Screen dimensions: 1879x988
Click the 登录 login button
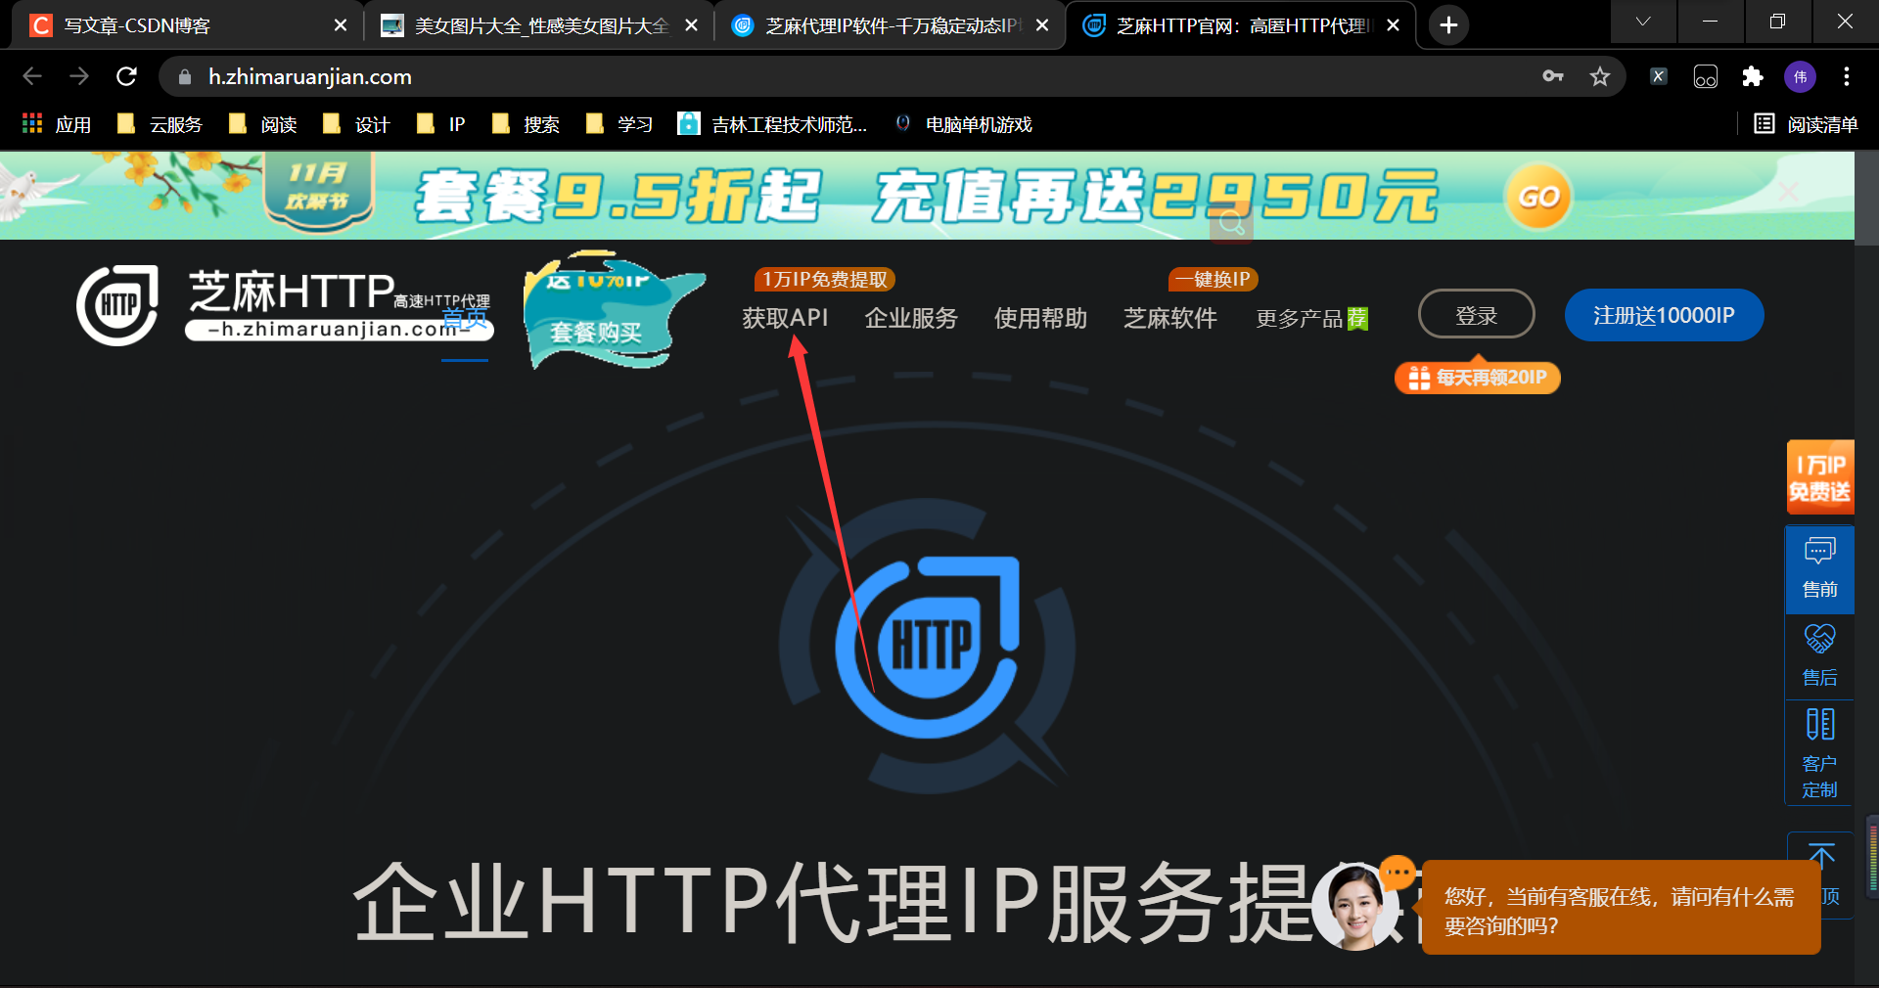pos(1476,315)
